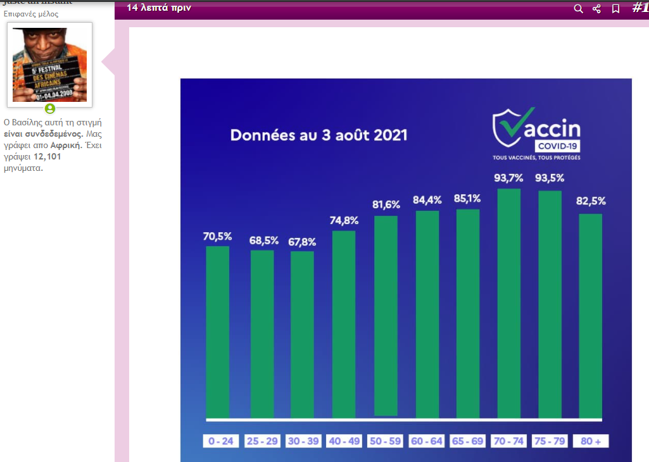
Task: Select the '25 - 29' age group label
Action: tap(262, 441)
